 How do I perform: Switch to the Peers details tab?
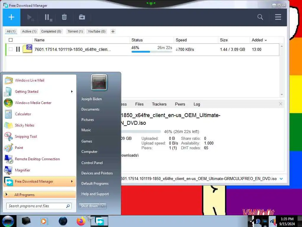180,104
